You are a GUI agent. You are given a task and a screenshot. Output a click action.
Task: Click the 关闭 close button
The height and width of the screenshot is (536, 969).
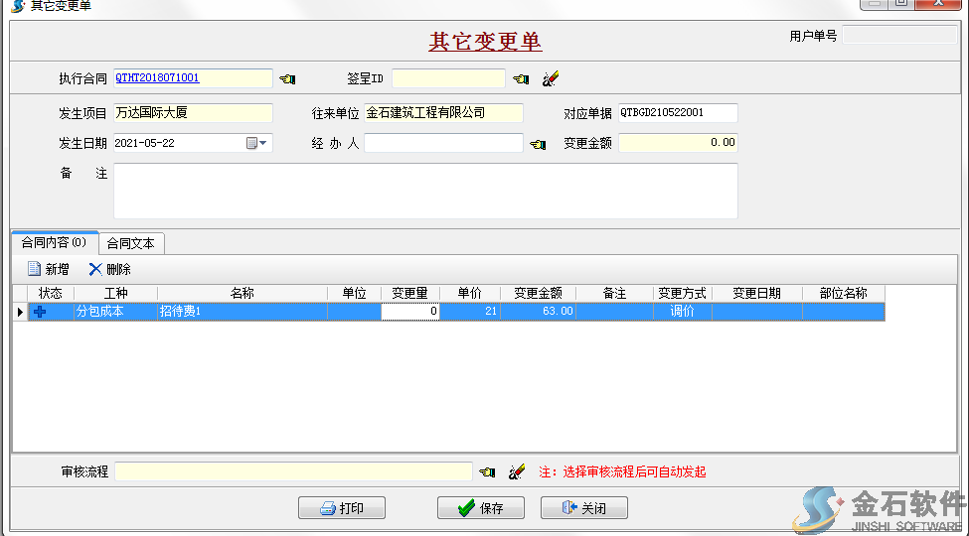583,508
